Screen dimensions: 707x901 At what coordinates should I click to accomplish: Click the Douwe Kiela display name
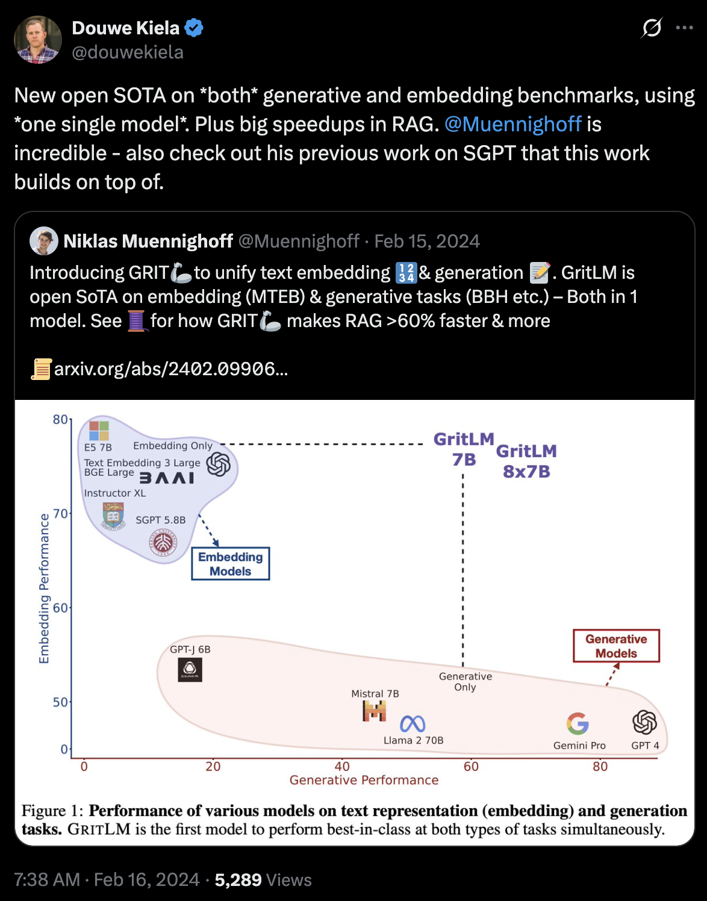coord(125,28)
